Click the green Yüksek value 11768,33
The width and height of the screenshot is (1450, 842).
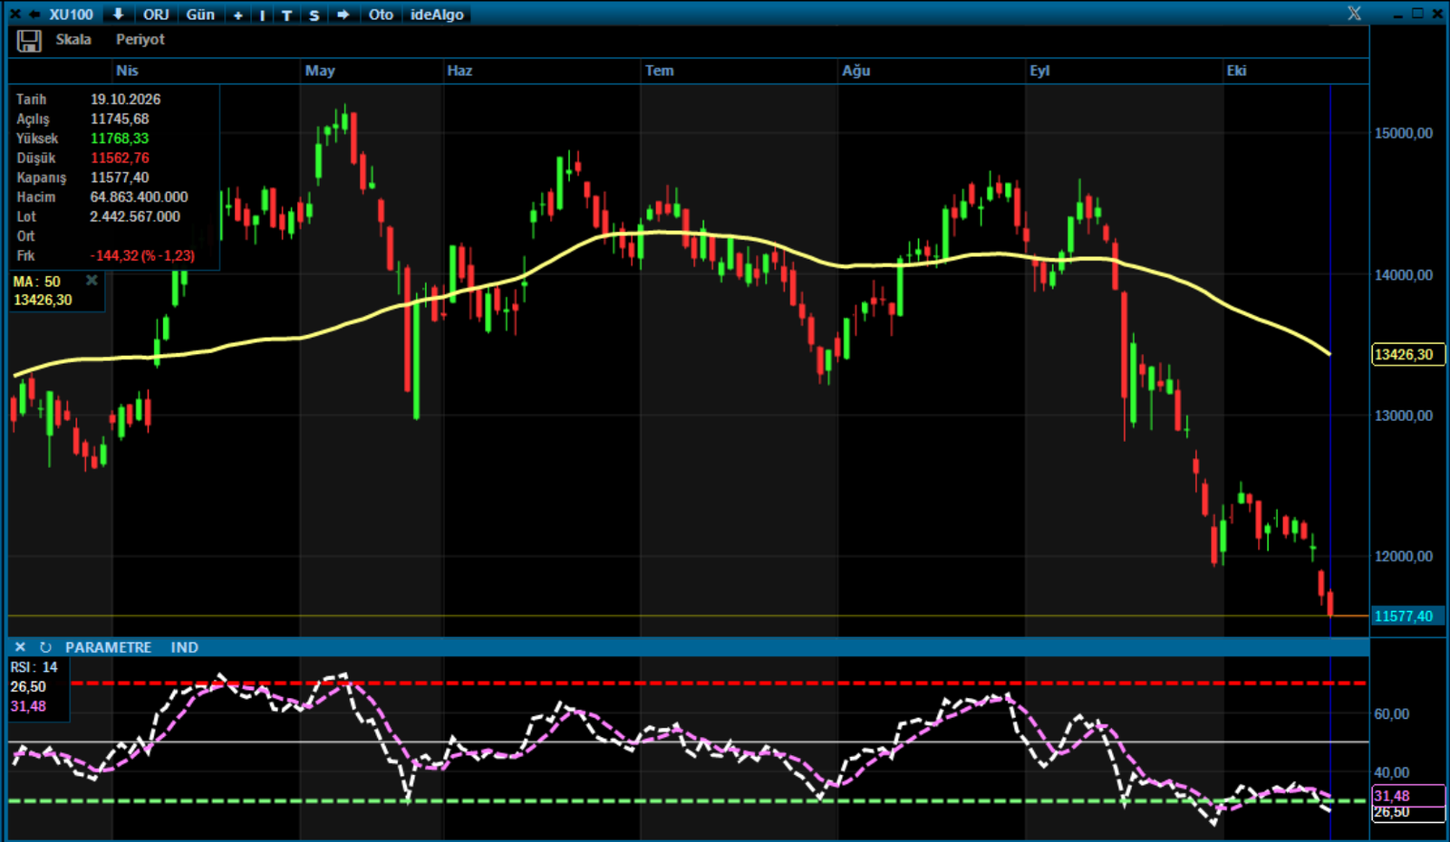click(120, 139)
